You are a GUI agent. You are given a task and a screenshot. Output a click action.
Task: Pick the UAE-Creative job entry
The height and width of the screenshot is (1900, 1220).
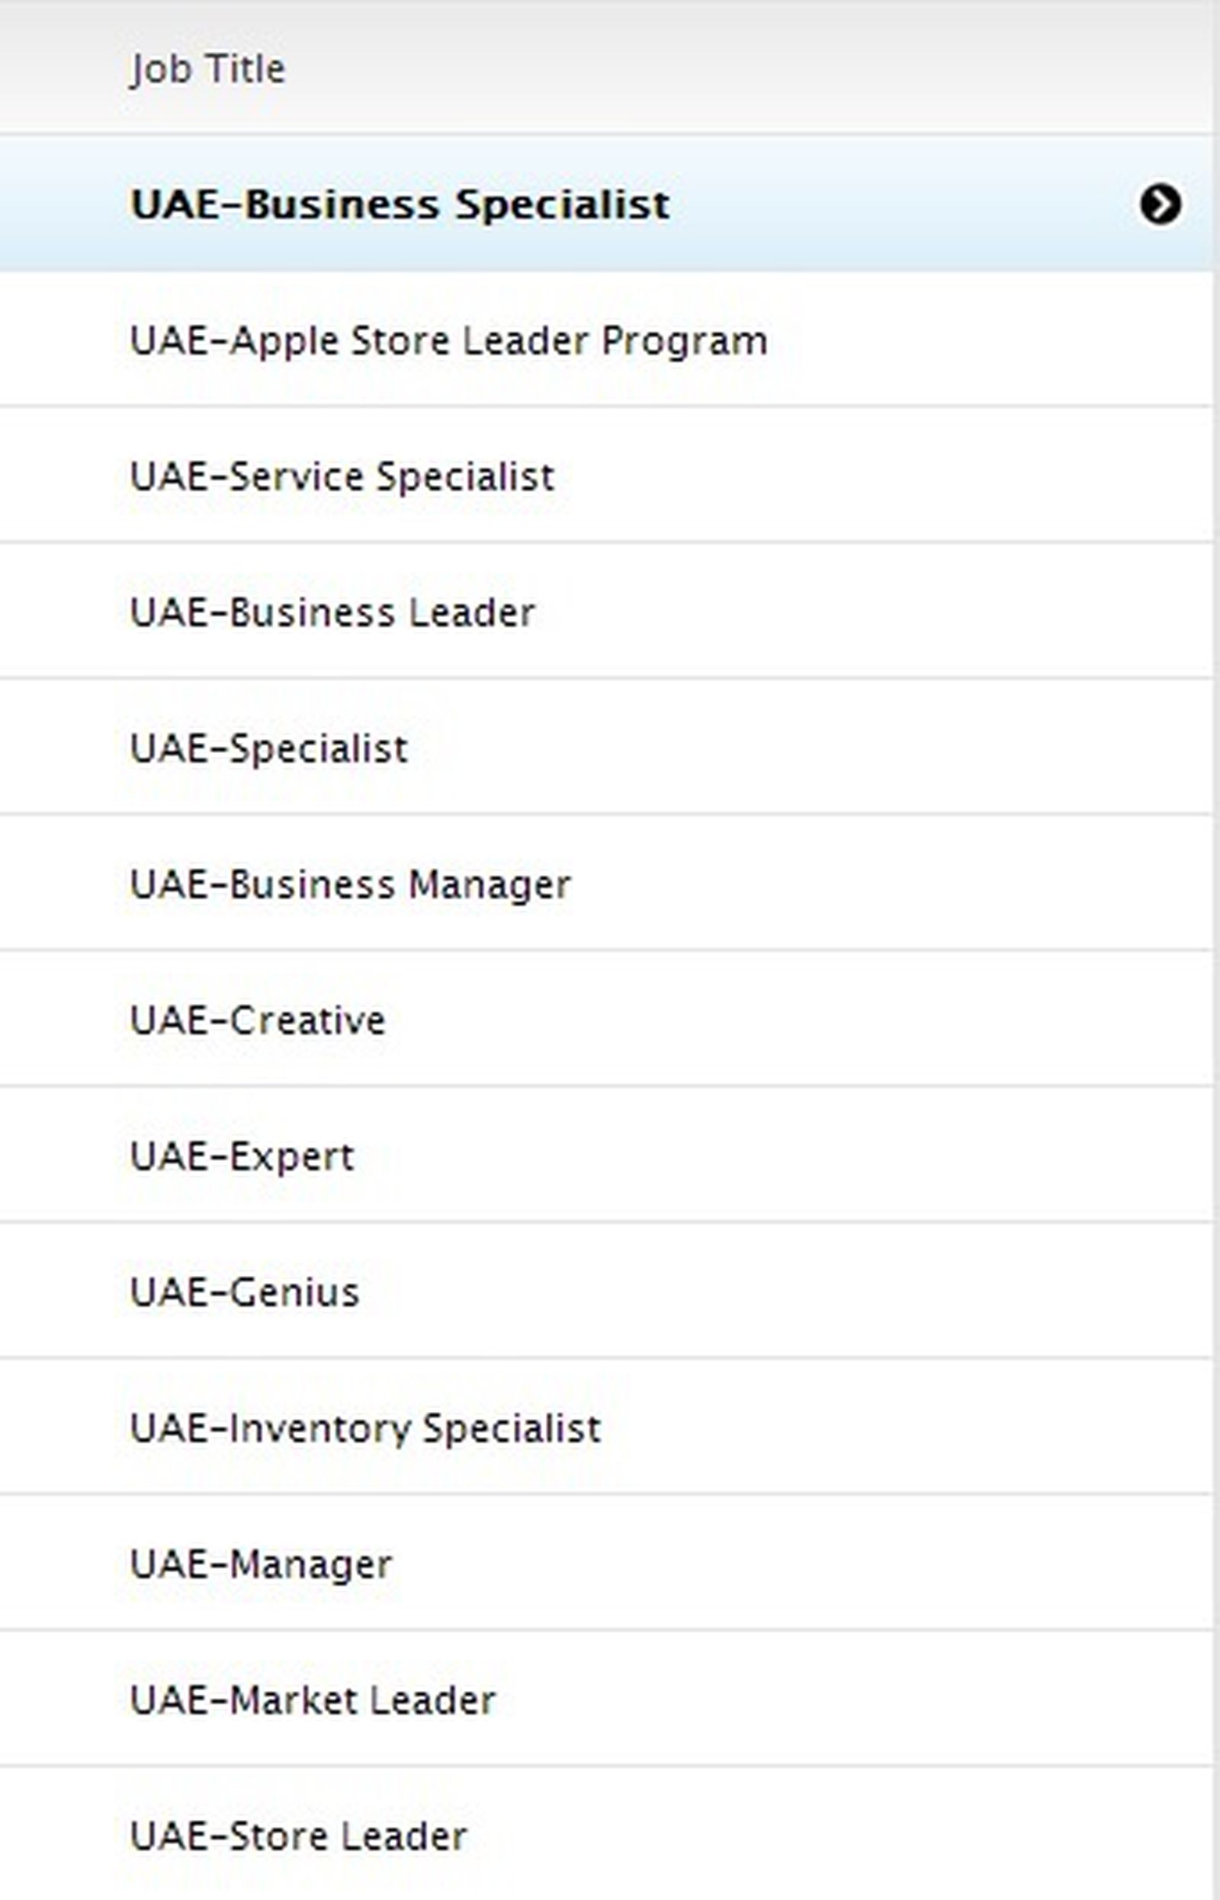pyautogui.click(x=258, y=1021)
